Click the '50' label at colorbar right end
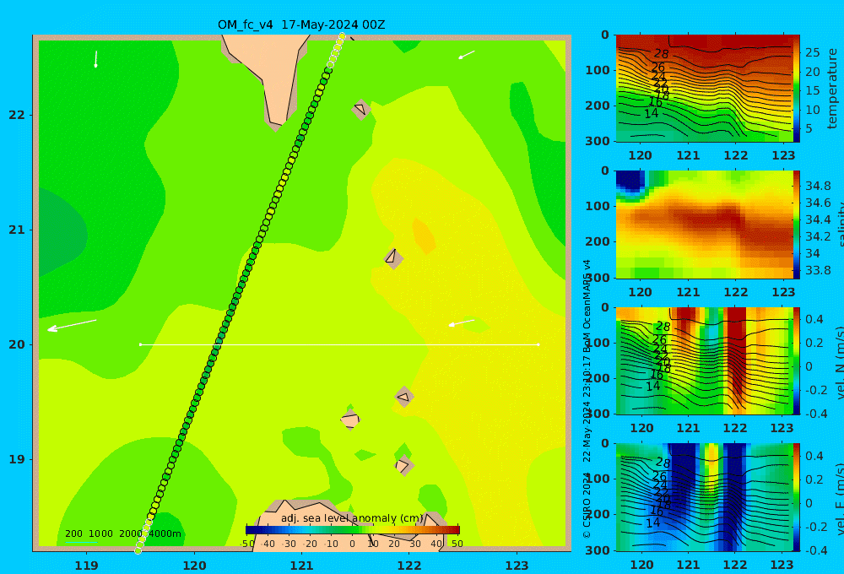Viewport: 844px width, 574px height. [457, 544]
